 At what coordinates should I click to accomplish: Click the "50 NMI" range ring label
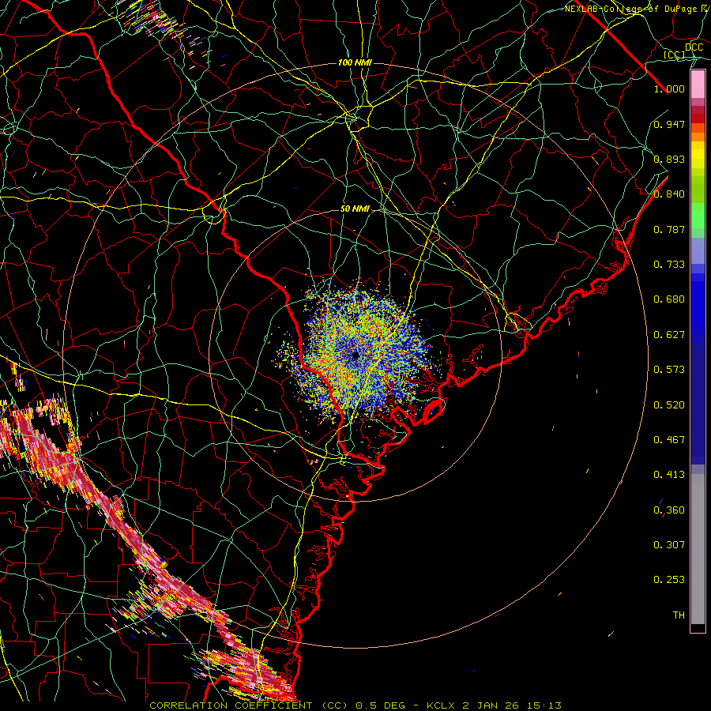355,209
